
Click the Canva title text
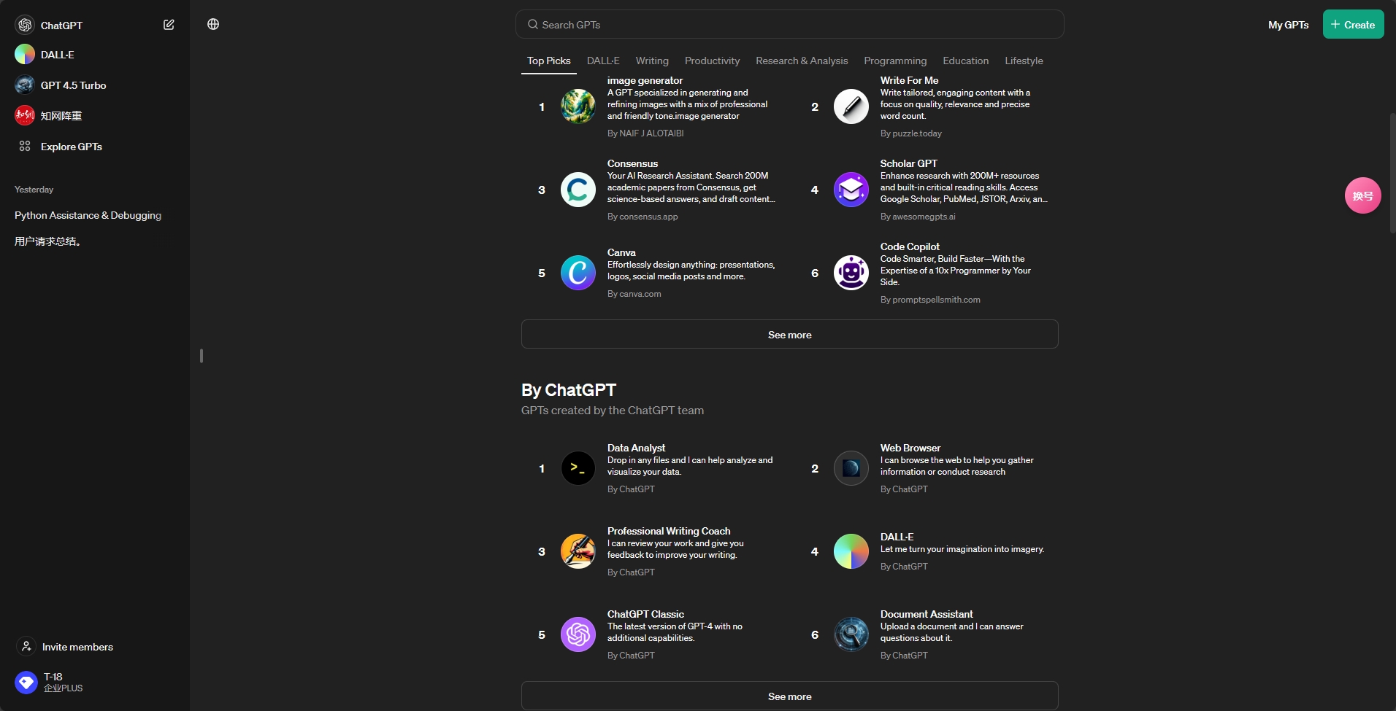[x=621, y=252]
